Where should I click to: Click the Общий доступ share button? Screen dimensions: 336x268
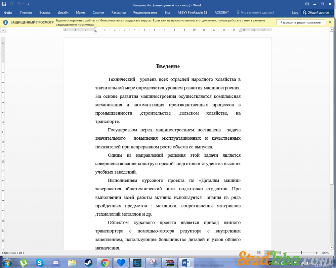[316, 13]
